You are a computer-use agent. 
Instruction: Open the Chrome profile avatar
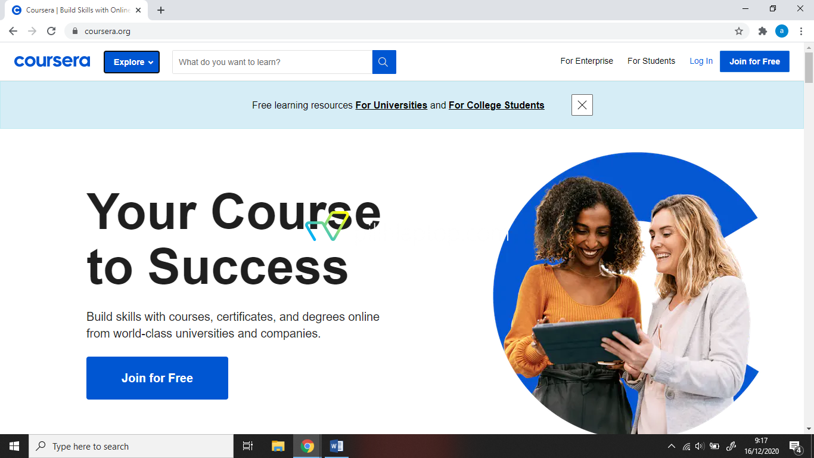coord(782,31)
